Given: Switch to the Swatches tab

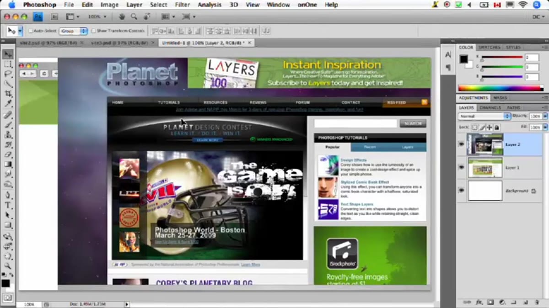Looking at the screenshot, I should coord(489,48).
